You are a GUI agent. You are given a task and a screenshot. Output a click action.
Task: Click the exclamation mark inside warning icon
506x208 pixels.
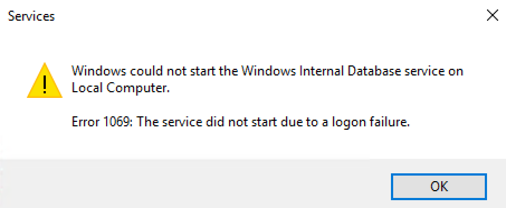tap(45, 83)
